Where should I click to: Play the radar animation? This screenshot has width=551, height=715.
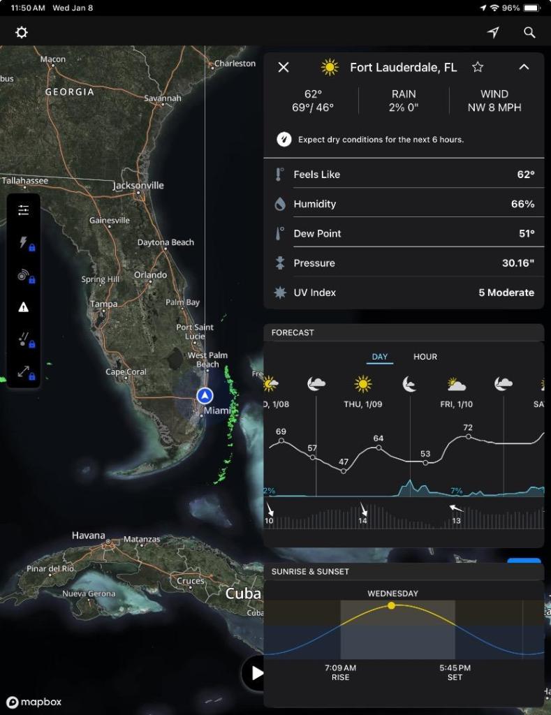(257, 673)
